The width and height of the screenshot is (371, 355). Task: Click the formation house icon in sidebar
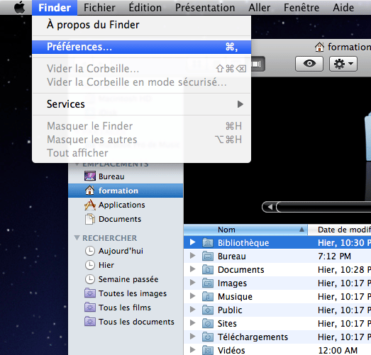89,191
